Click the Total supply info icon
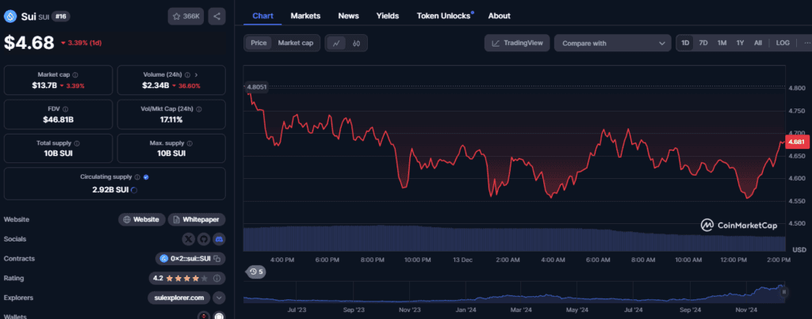The image size is (812, 319). [77, 143]
